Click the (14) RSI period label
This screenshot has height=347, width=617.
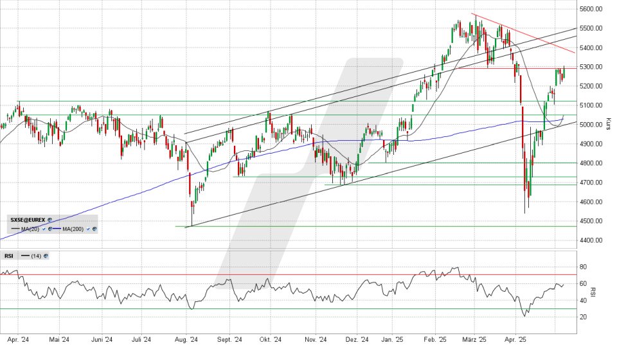(x=36, y=256)
